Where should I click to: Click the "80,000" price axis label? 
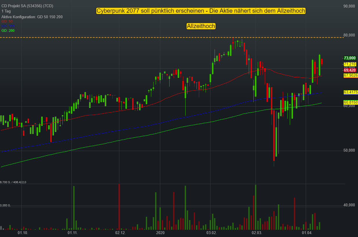[x=349, y=35]
